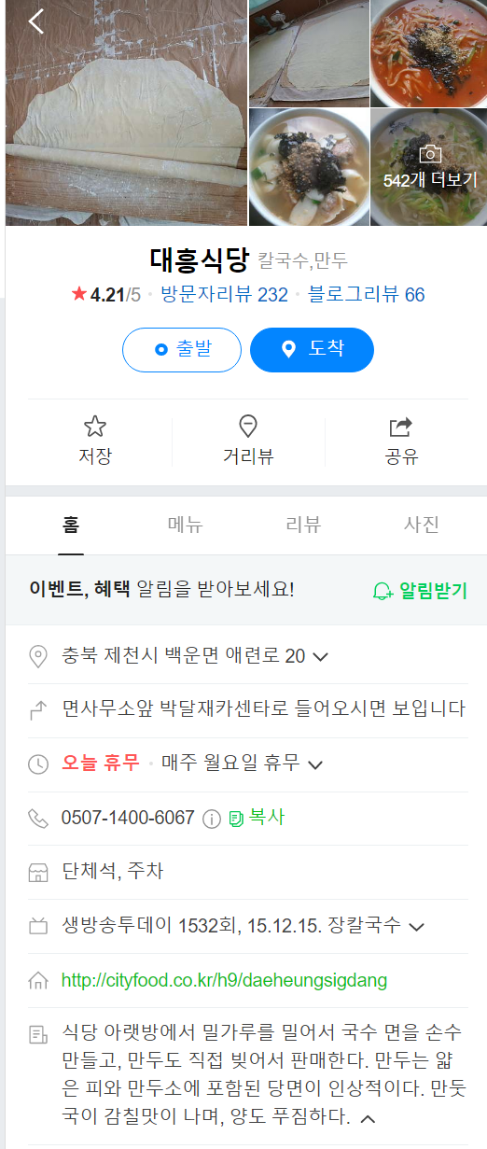Expand the TV appearance 생방송투데이 chevron

point(417,927)
